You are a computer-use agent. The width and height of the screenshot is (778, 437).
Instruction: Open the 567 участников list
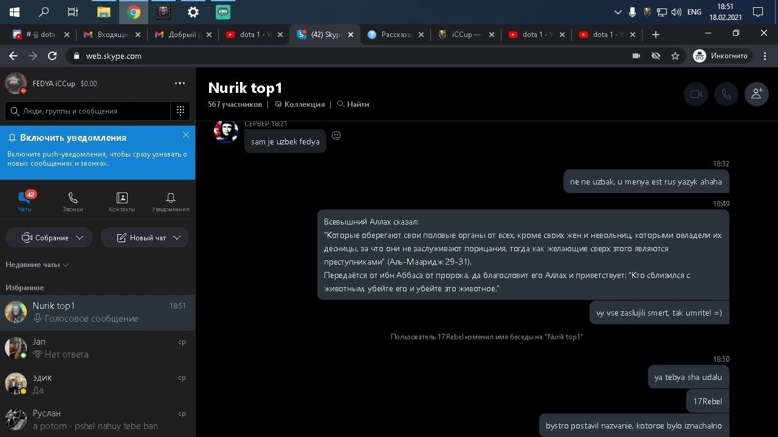[x=235, y=104]
